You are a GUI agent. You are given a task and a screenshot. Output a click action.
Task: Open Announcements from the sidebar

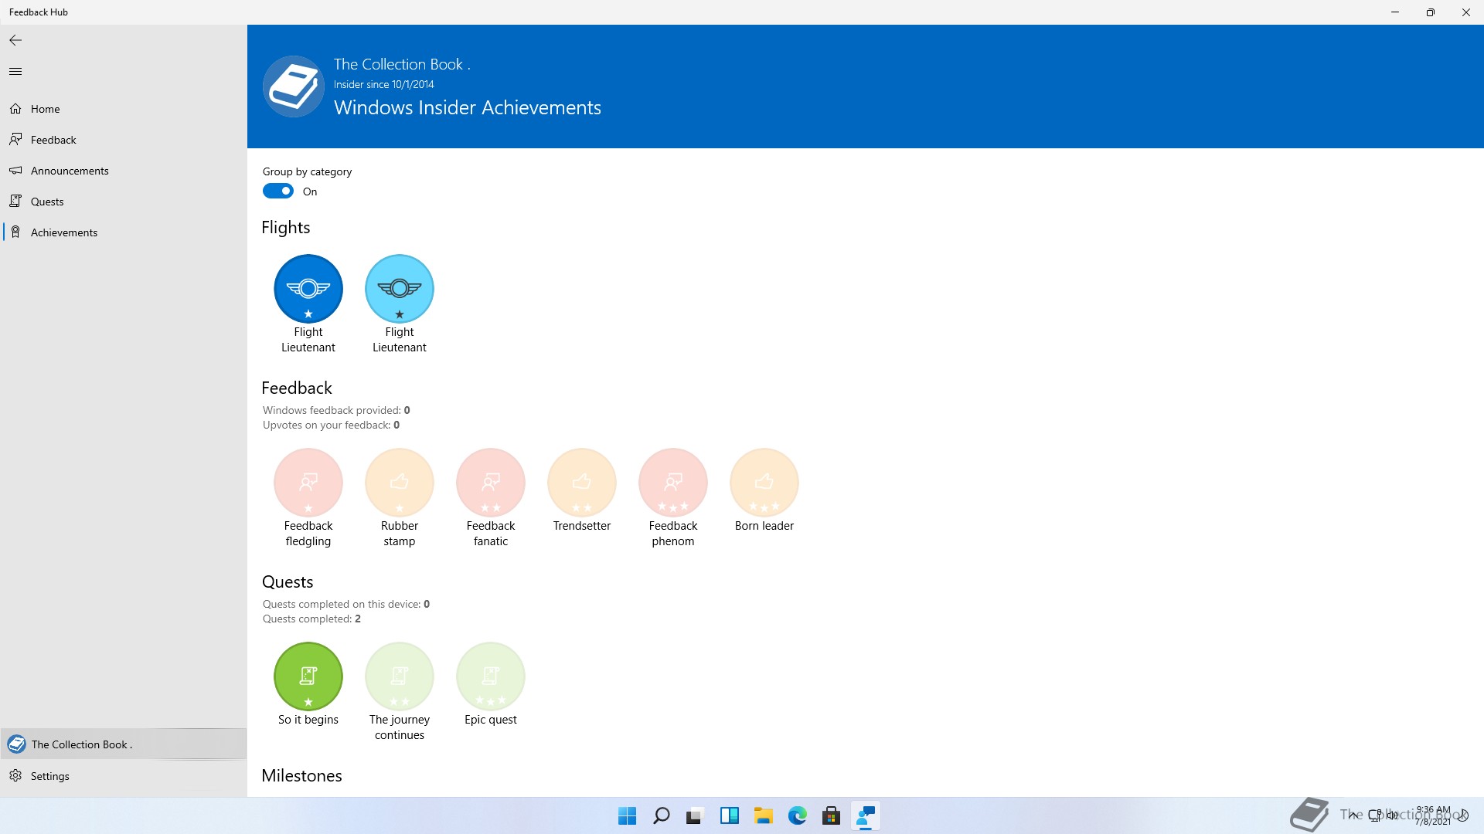(x=70, y=171)
